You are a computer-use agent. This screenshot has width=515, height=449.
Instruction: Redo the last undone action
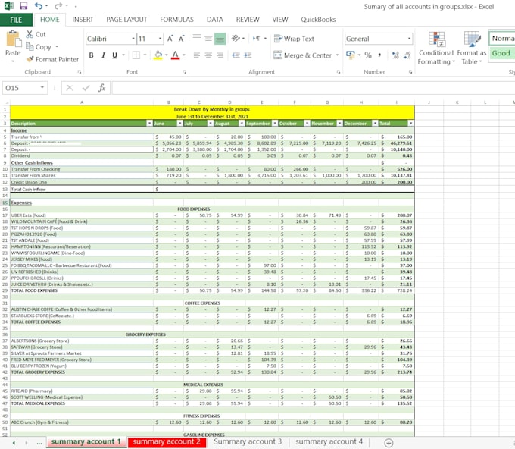pos(58,6)
